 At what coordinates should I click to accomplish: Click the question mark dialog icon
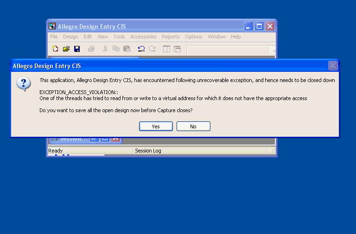coord(24,84)
